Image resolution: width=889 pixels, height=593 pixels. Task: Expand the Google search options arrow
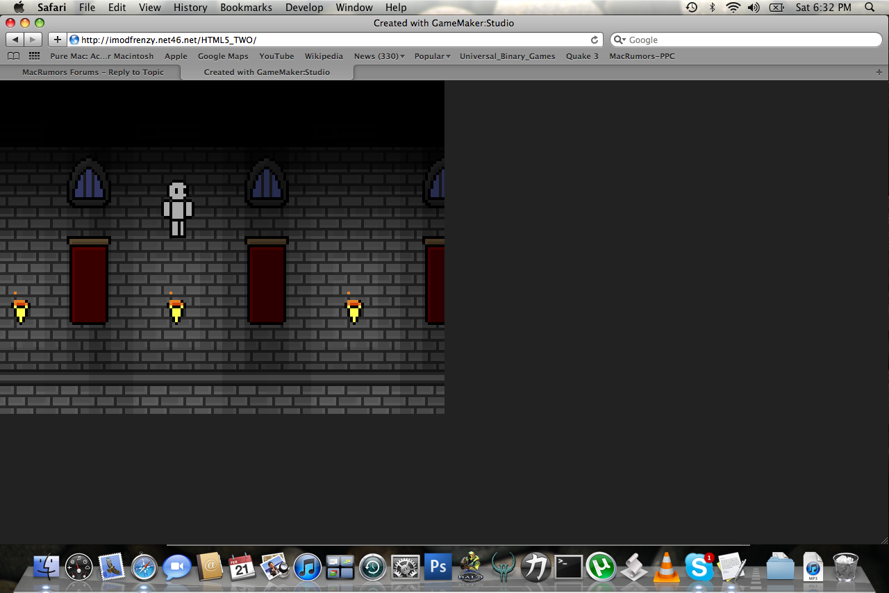(620, 40)
